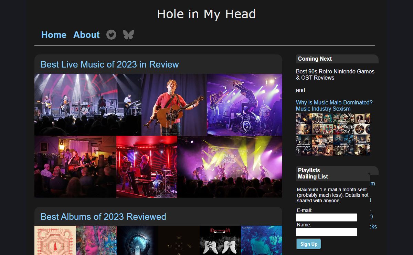Go to the Home page

point(54,35)
